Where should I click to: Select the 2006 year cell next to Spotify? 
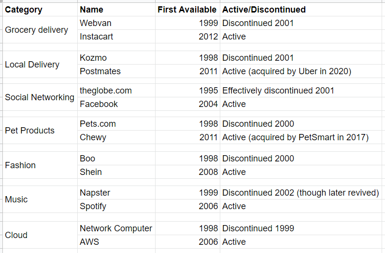tap(187, 206)
